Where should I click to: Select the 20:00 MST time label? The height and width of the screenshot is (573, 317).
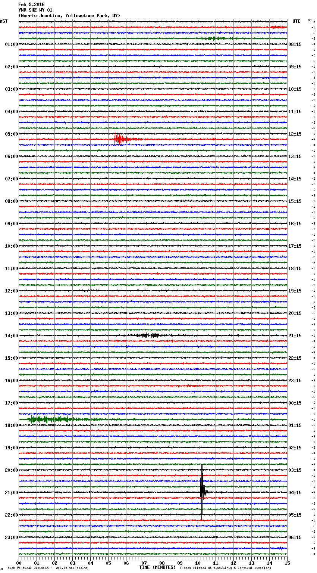pyautogui.click(x=12, y=470)
